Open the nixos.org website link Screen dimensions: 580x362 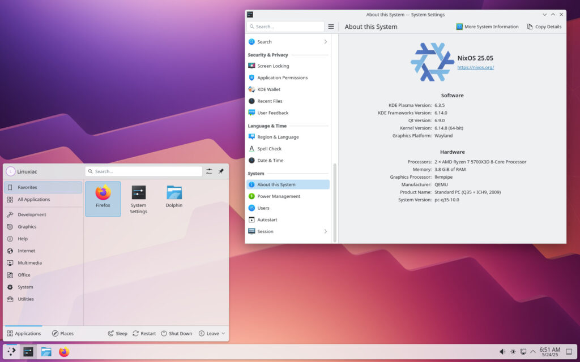point(475,67)
